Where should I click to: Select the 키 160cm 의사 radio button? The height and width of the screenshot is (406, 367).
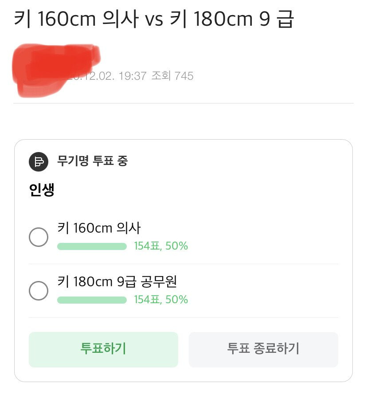pyautogui.click(x=39, y=237)
